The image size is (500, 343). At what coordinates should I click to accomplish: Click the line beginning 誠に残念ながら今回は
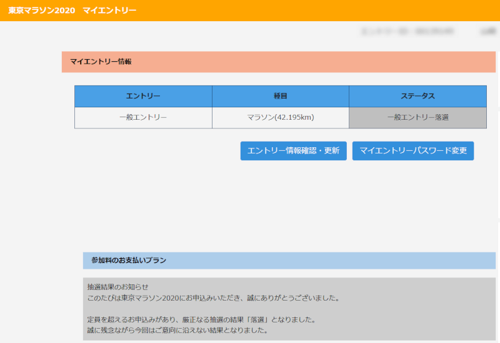[177, 331]
